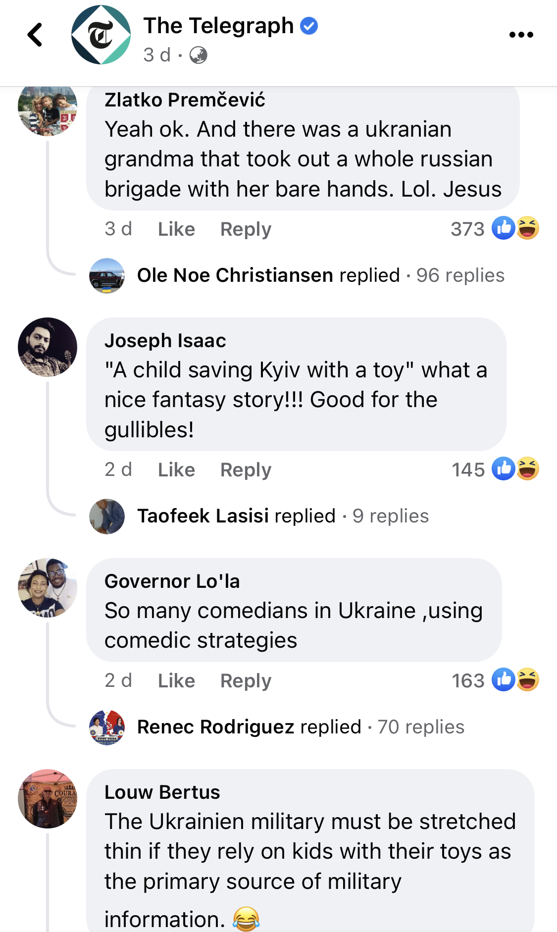Tap the public globe privacy icon
Image resolution: width=557 pixels, height=932 pixels.
pyautogui.click(x=199, y=55)
